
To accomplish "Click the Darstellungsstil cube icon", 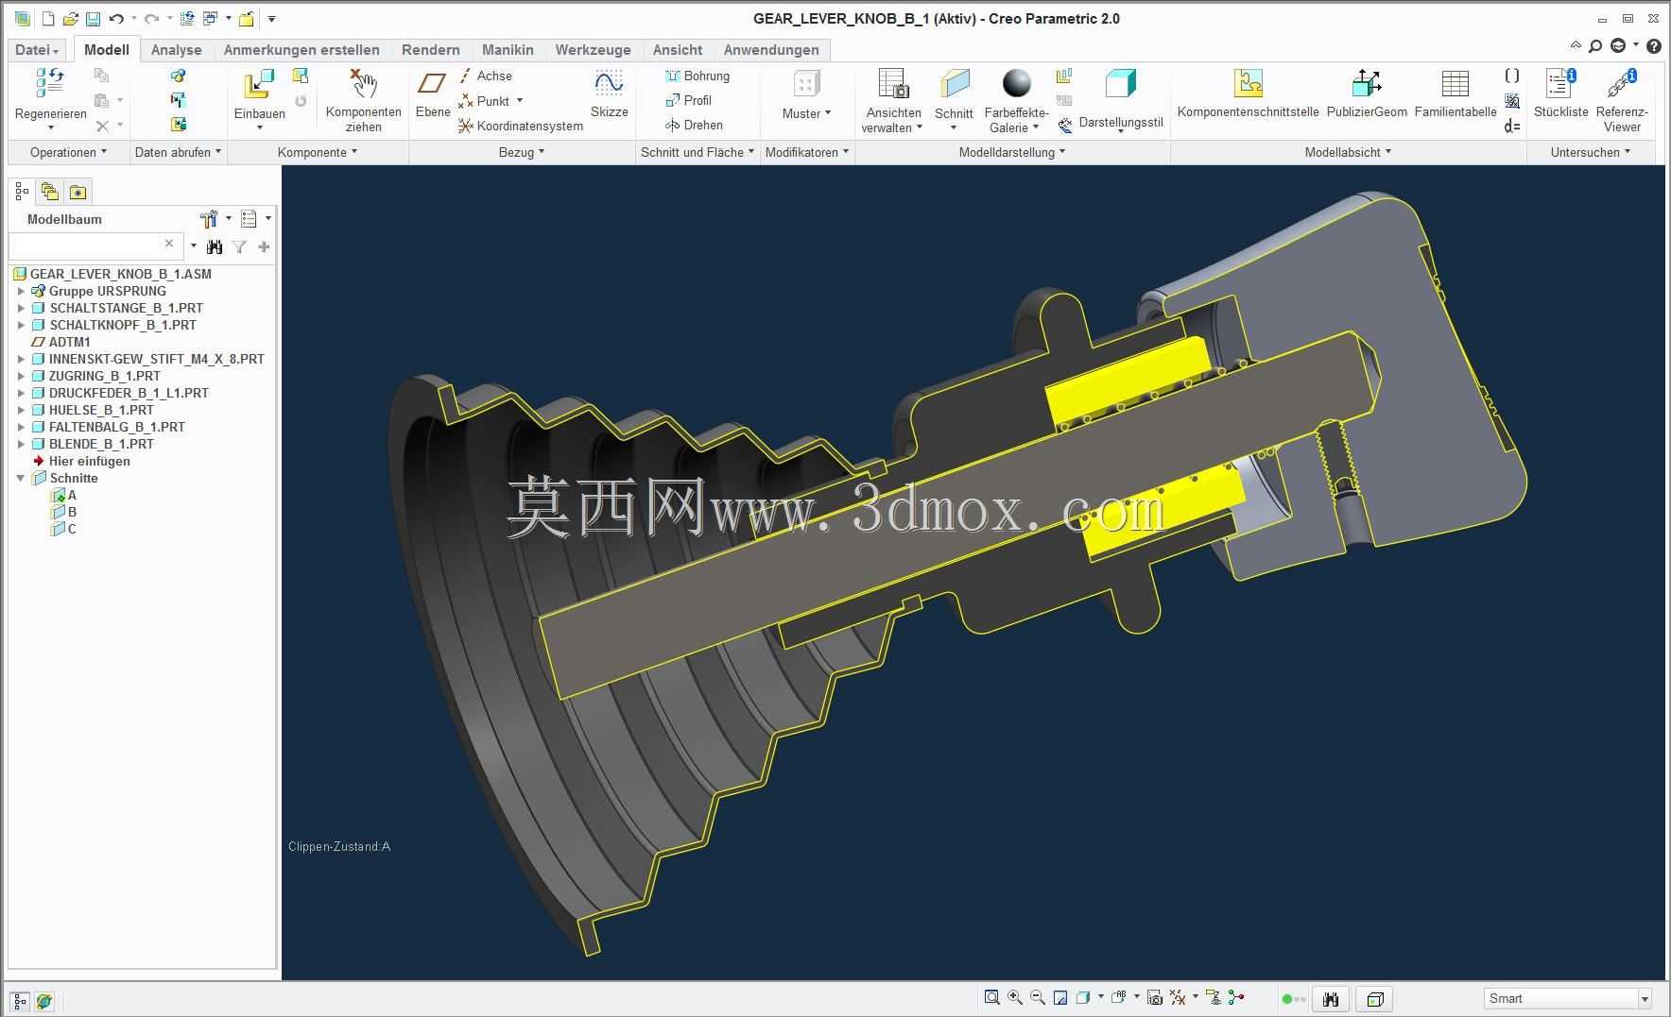I will [1120, 83].
